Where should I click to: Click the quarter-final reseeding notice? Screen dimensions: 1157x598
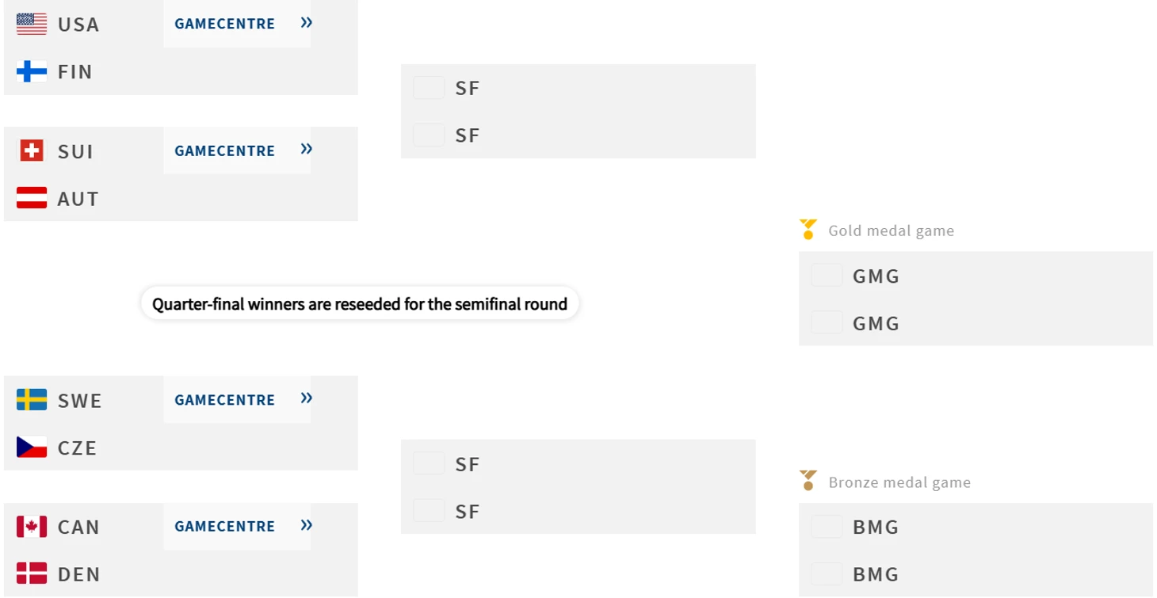point(360,304)
